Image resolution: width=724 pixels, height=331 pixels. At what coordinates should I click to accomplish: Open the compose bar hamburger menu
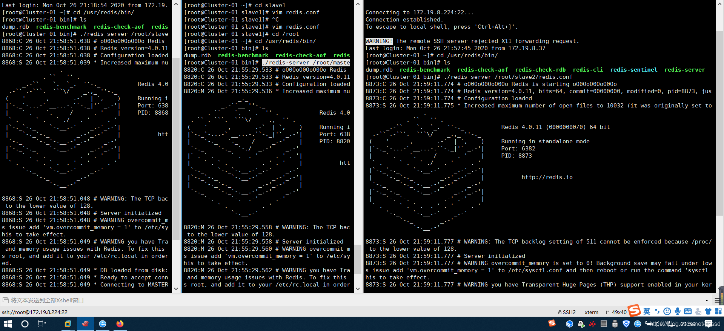(717, 300)
